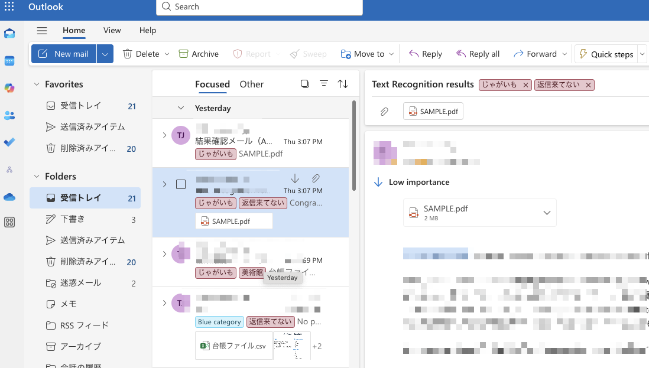Click the paperclip icon on selected message
Viewport: 649px width, 368px height.
pos(316,178)
